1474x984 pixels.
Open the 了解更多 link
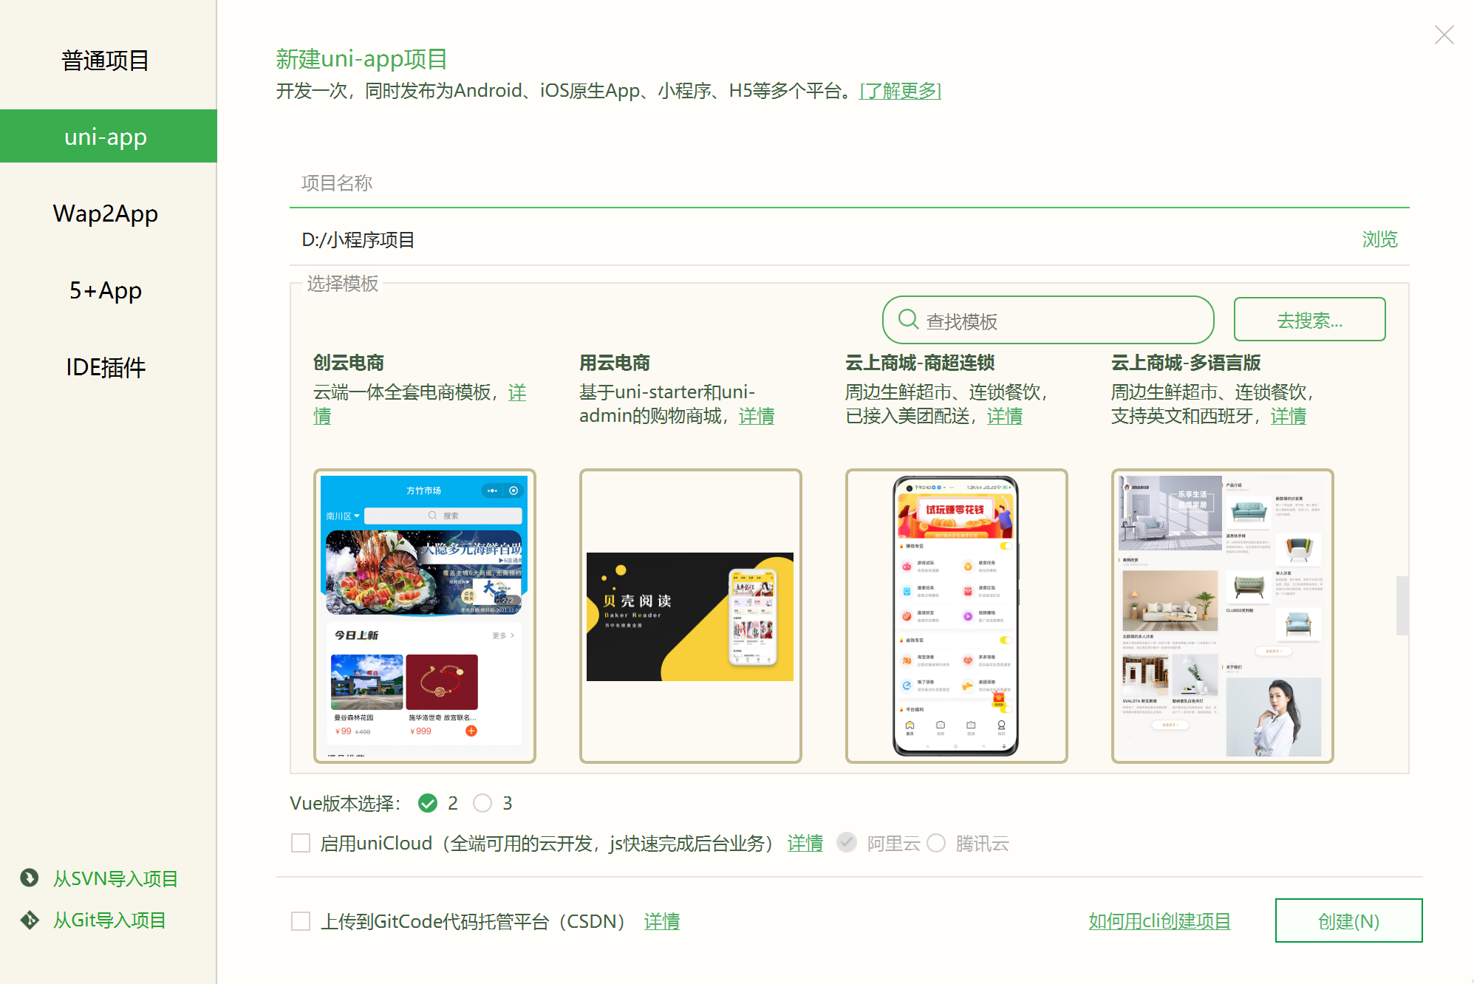click(x=900, y=90)
